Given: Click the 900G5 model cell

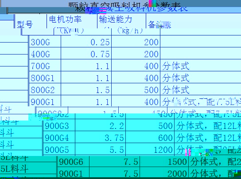Looking at the screenshot, I should pos(59,149).
